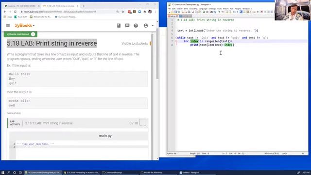
Task: Switch to the second Notepad++ document tab
Action: pyautogui.click(x=185, y=16)
